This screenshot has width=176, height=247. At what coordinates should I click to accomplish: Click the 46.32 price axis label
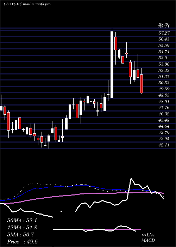pyautogui.click(x=164, y=114)
